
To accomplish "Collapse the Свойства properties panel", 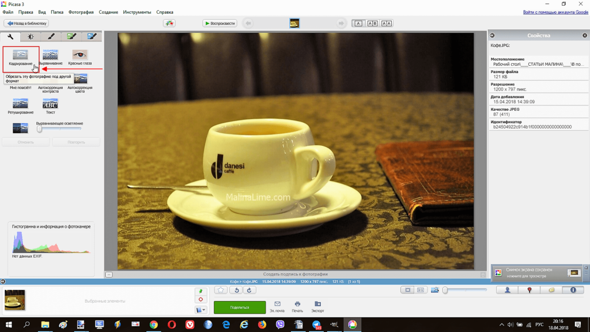I will pos(492,36).
